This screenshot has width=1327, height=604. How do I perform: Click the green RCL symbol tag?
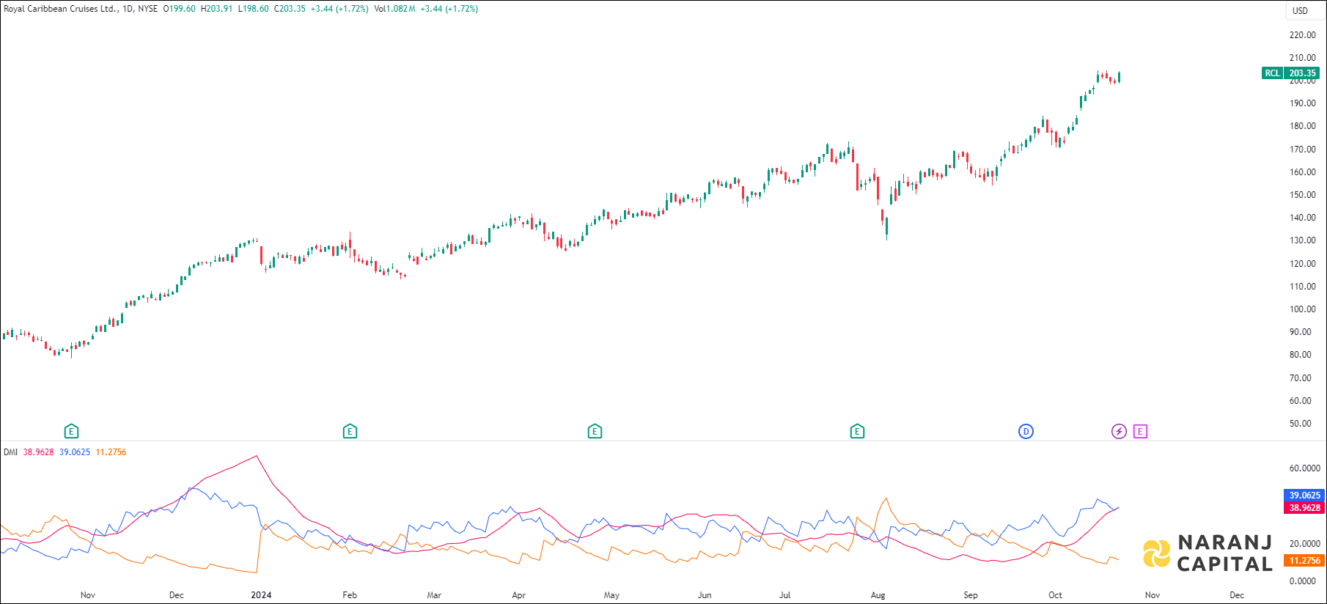pos(1272,73)
